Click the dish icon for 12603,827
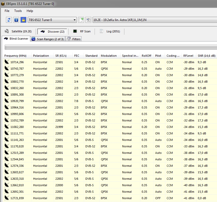217x202 pixels. 7,172
